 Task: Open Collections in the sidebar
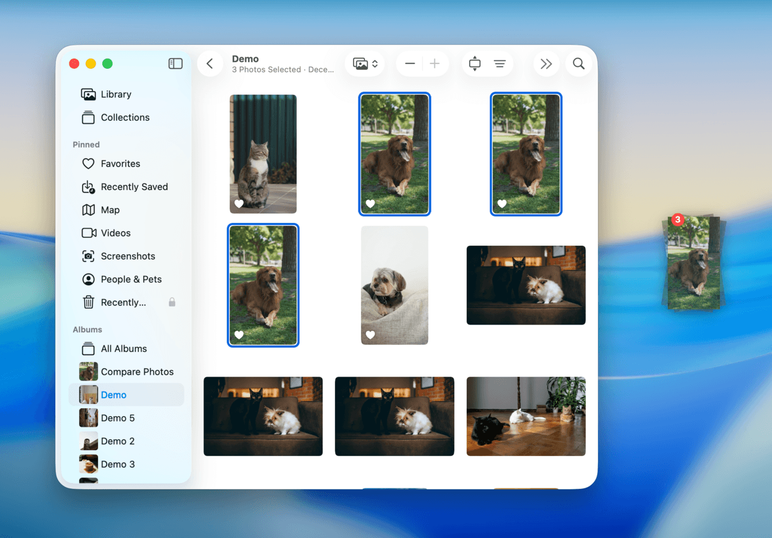tap(126, 118)
